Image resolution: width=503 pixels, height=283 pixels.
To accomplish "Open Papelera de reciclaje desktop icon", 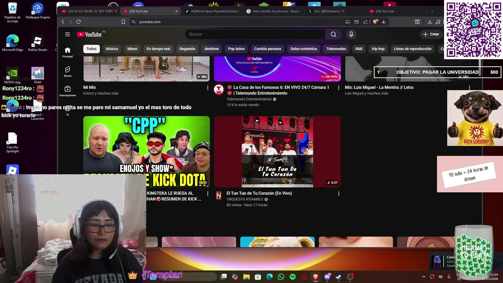I will click(x=13, y=13).
